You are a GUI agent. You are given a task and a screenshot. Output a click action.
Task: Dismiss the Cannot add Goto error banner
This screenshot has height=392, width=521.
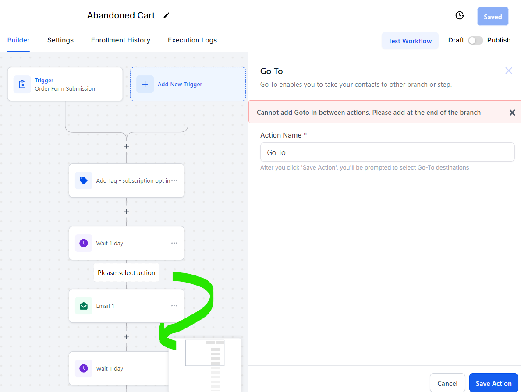click(512, 113)
